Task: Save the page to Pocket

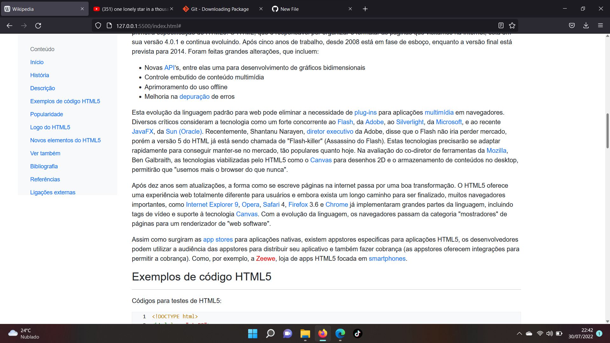Action: tap(572, 25)
